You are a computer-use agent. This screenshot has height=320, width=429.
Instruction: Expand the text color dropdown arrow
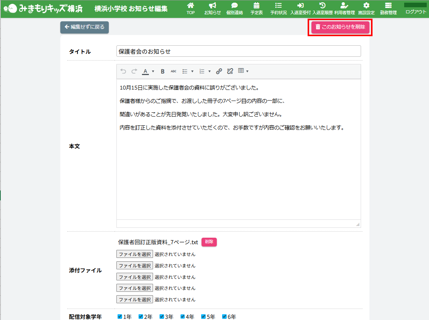[153, 71]
